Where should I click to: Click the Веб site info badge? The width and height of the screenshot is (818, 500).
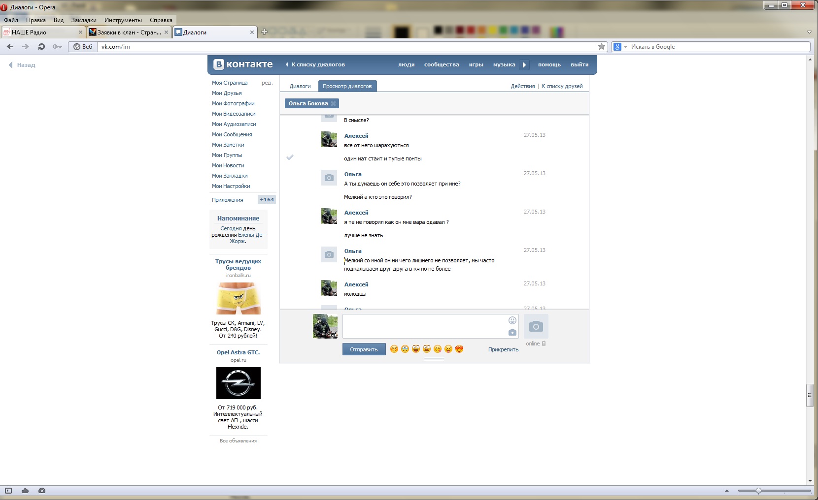[x=83, y=47]
